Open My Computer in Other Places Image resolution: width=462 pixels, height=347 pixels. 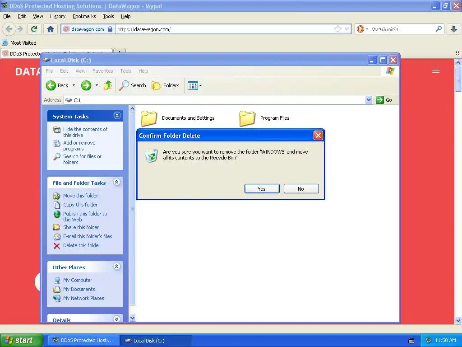(x=78, y=280)
